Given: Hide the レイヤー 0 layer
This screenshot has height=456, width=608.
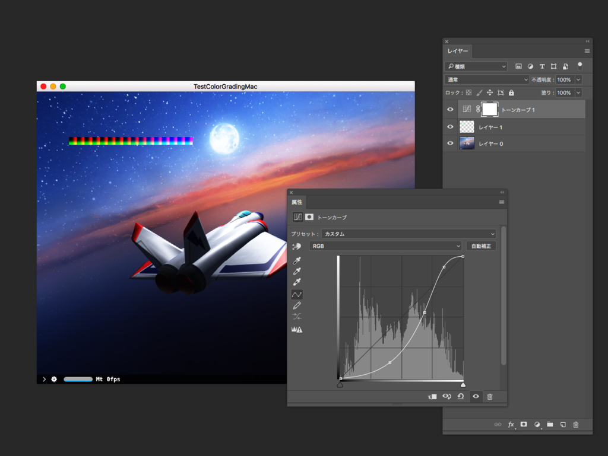Looking at the screenshot, I should point(450,144).
